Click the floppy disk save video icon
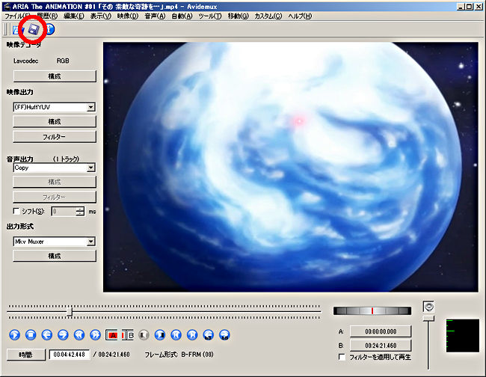 (x=33, y=29)
